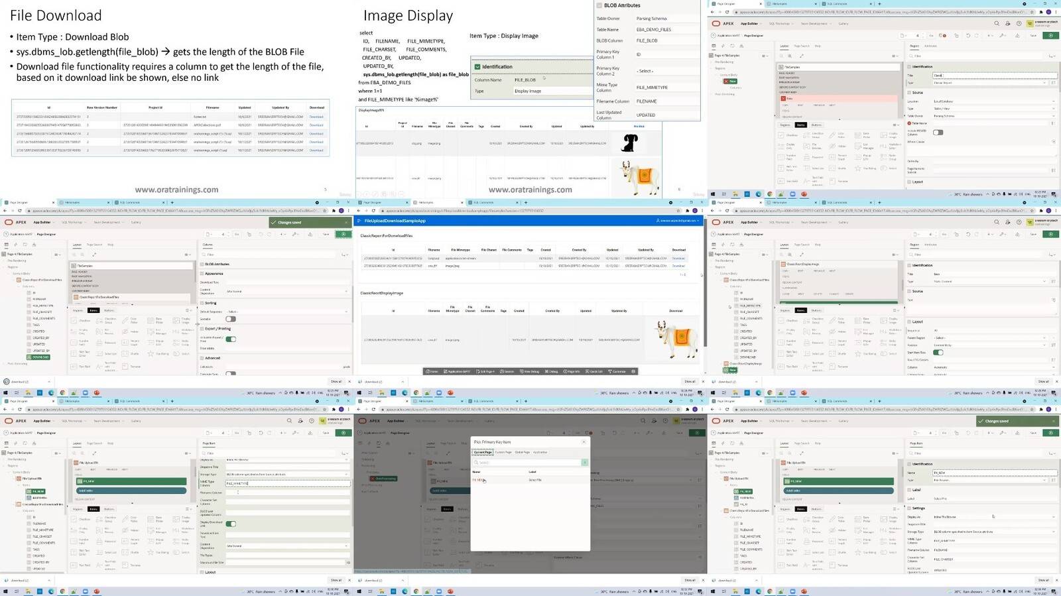Open user account menu in sample app header

(678, 221)
